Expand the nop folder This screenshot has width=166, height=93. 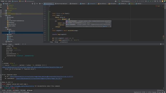6,19
